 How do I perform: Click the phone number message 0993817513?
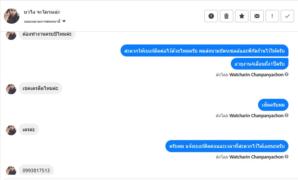(36, 170)
